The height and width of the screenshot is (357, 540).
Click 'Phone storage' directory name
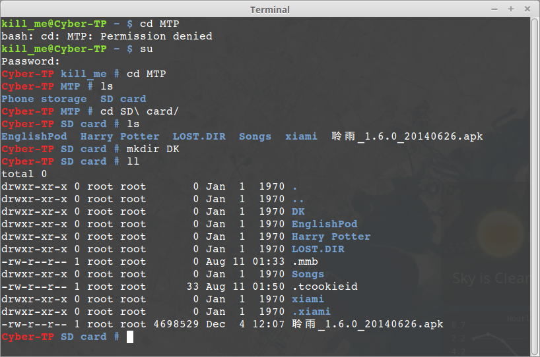[x=44, y=99]
